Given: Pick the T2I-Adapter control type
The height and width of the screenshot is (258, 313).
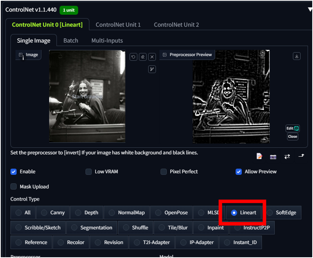Looking at the screenshot, I should 152,242.
